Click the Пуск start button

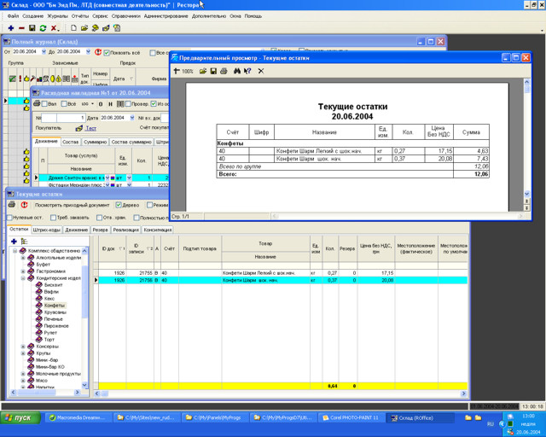pos(20,417)
